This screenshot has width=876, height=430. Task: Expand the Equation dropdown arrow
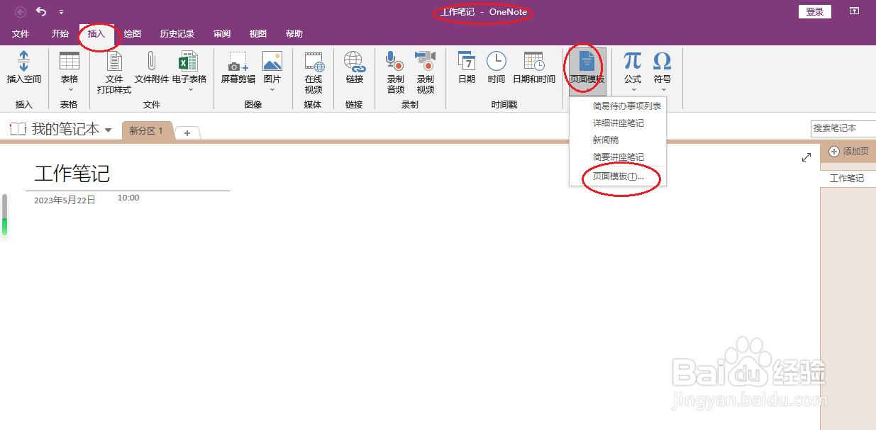[x=633, y=90]
